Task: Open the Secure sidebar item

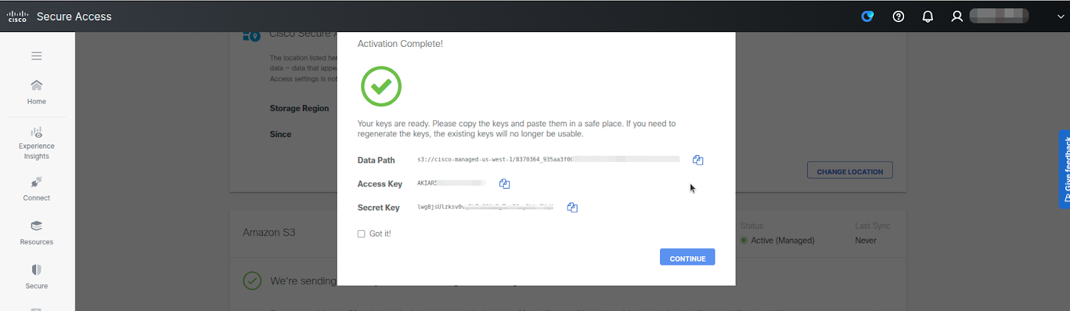Action: coord(37,276)
